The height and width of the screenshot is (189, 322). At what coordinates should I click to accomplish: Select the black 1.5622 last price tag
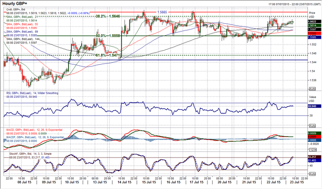coord(314,21)
